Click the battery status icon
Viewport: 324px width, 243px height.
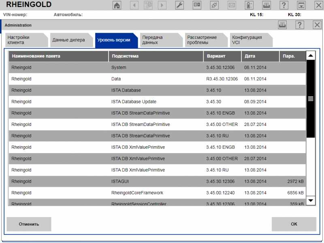click(x=249, y=5)
